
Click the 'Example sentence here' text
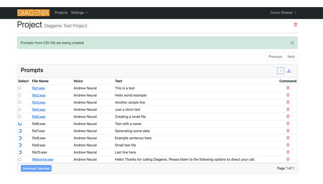(133, 138)
